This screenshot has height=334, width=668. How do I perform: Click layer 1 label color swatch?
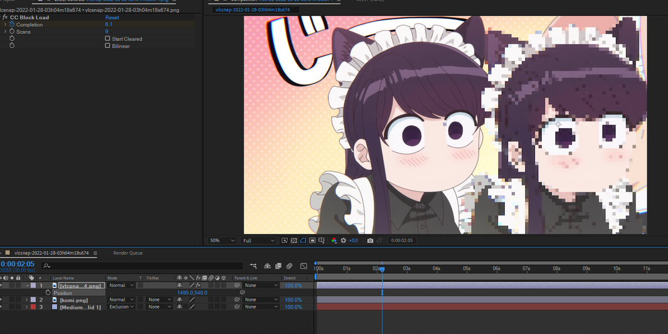33,285
